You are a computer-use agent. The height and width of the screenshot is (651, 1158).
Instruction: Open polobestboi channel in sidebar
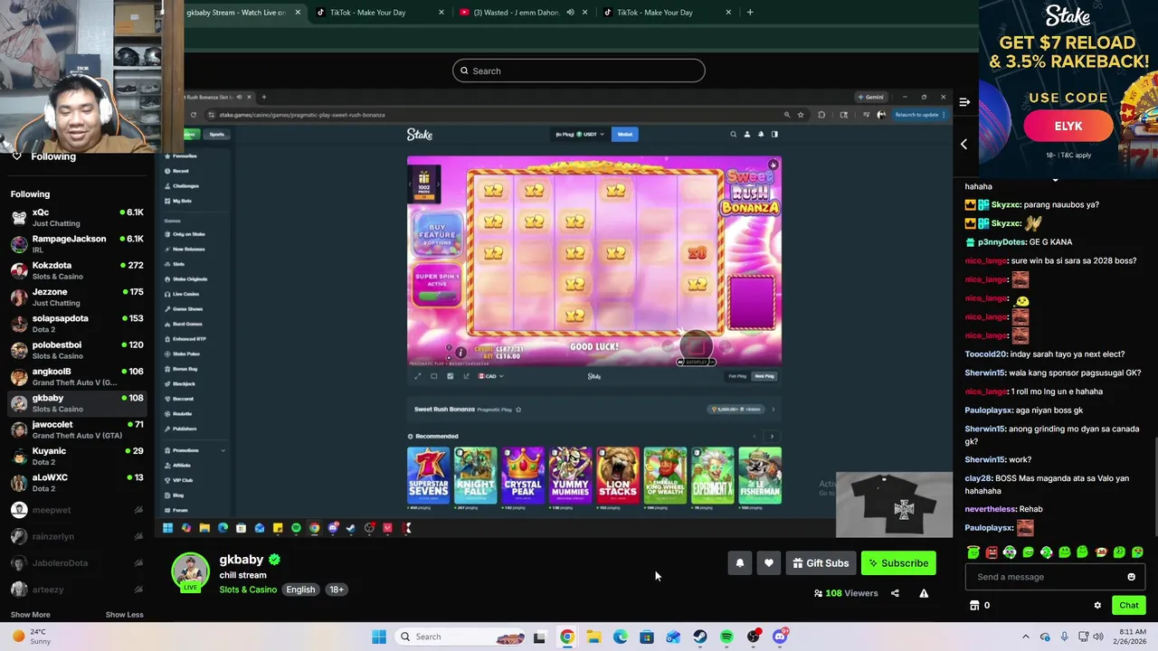click(77, 350)
